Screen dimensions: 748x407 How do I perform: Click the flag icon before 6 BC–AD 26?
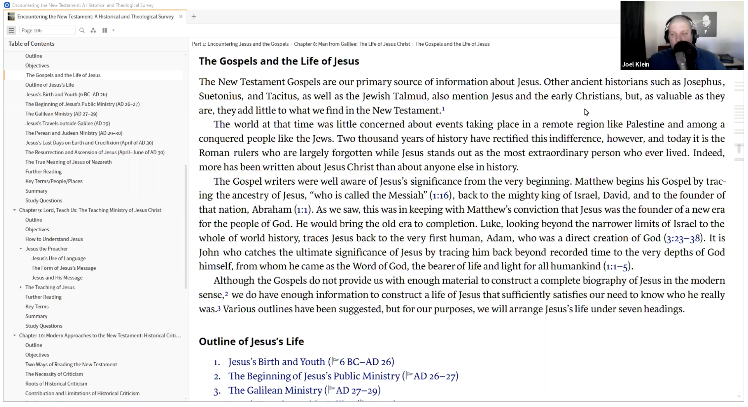[335, 361]
